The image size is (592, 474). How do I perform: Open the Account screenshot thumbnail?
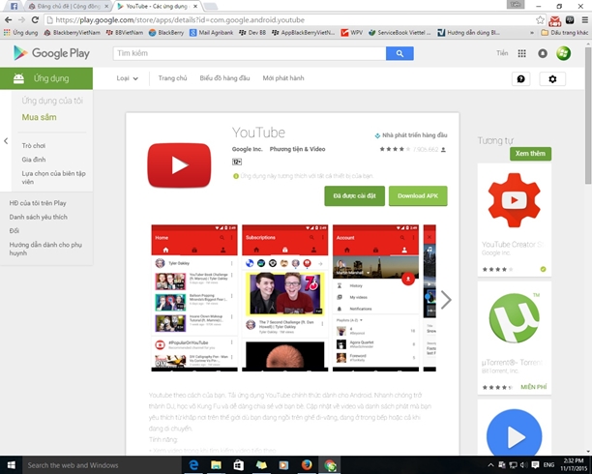375,298
